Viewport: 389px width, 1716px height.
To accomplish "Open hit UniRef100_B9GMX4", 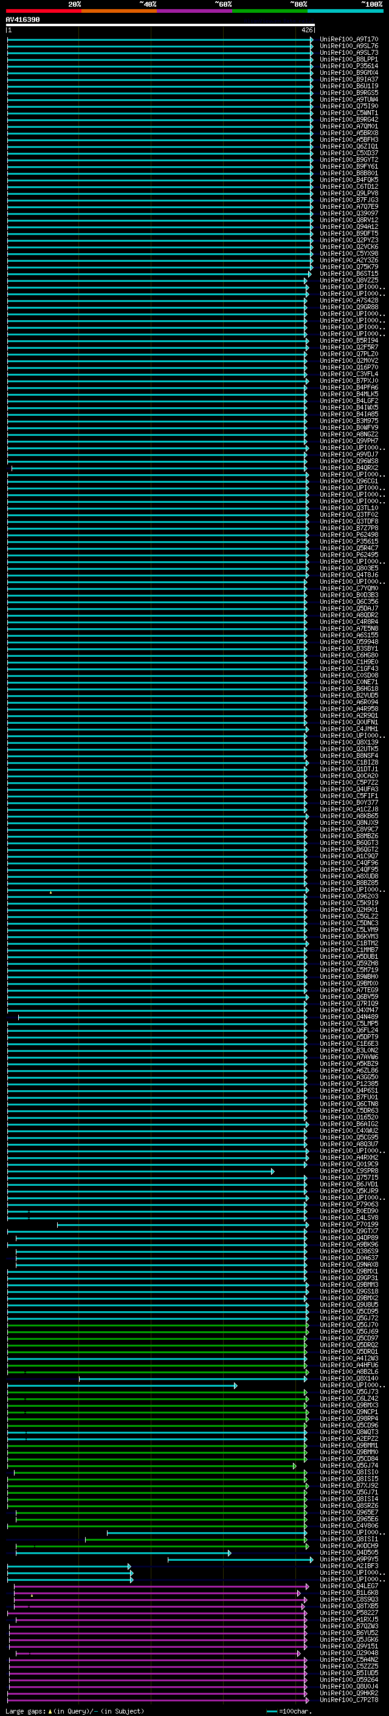I will tap(348, 72).
